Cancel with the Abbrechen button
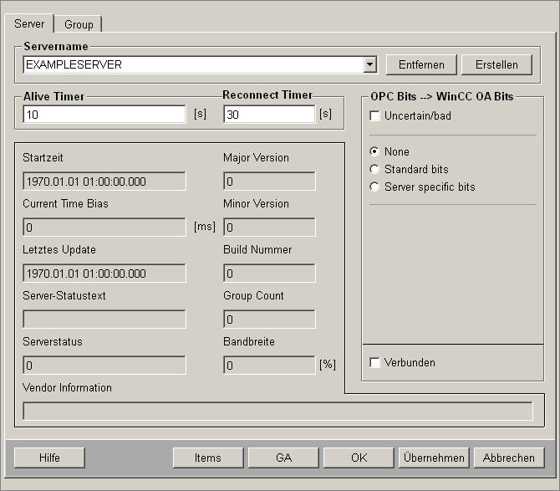The width and height of the screenshot is (560, 491). tap(508, 458)
